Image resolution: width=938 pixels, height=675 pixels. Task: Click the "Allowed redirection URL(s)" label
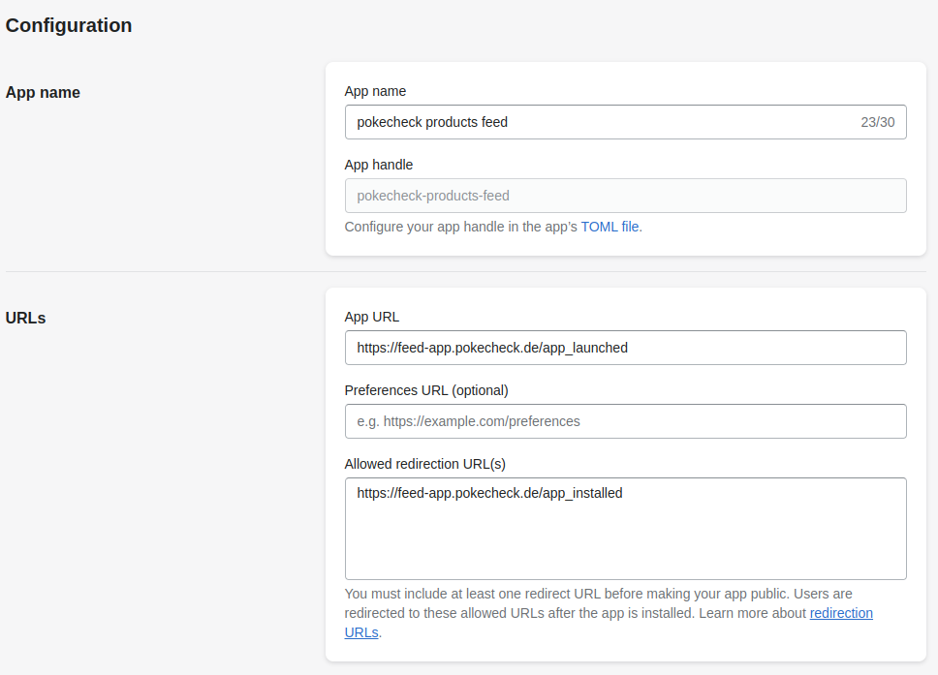(425, 464)
